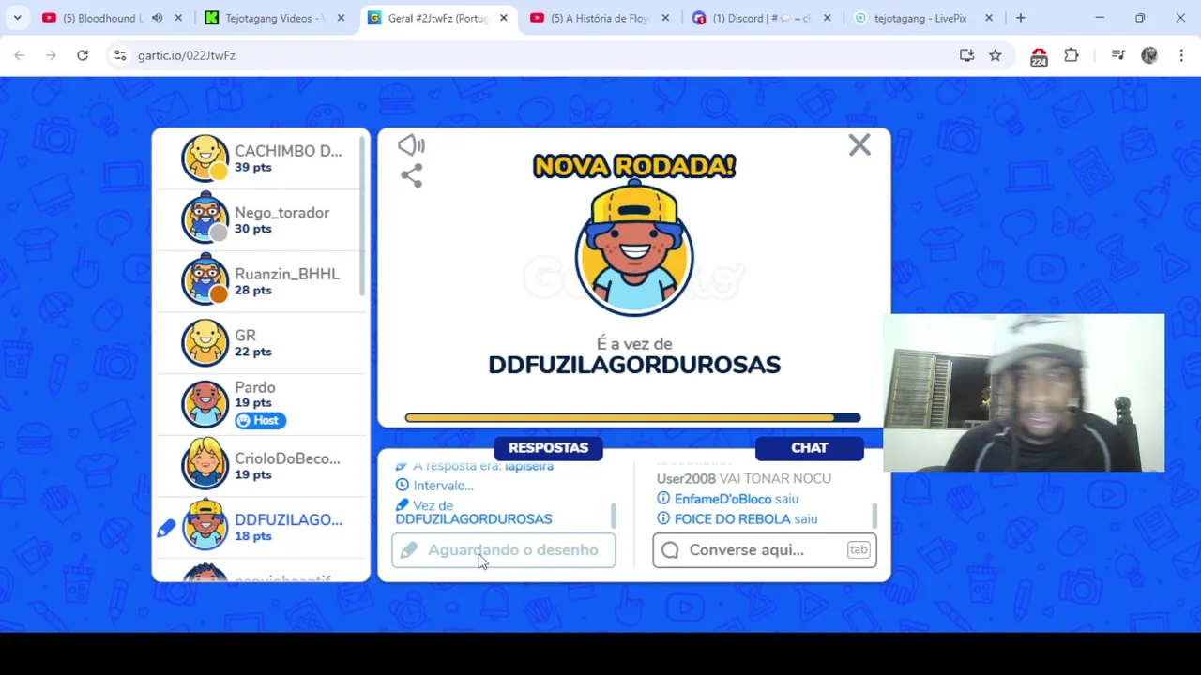Open the Chrome profile avatar
This screenshot has height=675, width=1201.
pos(1149,55)
